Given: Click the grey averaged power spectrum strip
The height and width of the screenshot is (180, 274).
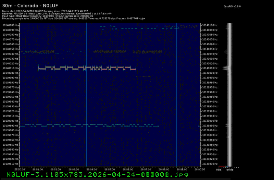Looking at the screenshot, I should tap(230, 96).
